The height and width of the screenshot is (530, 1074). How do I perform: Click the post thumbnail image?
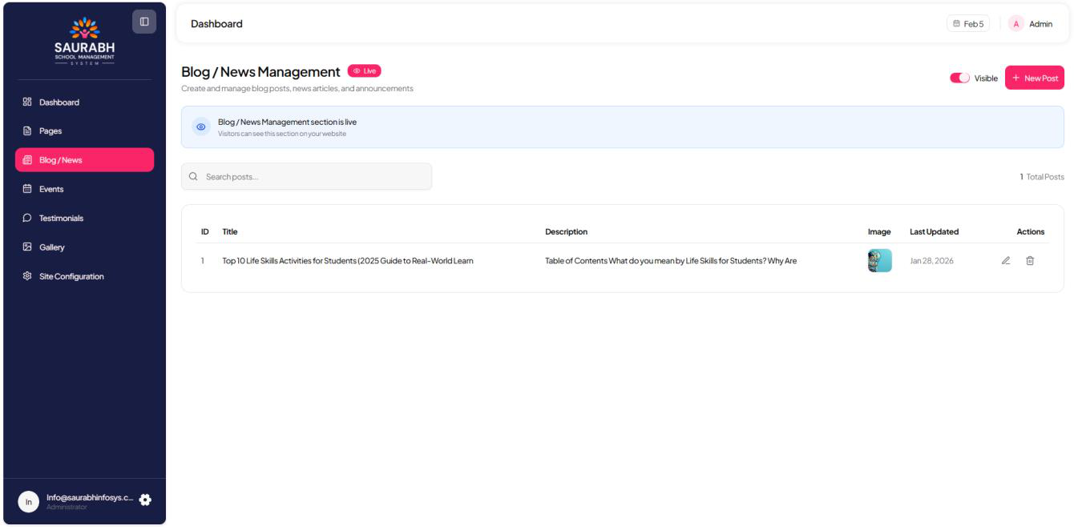pyautogui.click(x=879, y=261)
